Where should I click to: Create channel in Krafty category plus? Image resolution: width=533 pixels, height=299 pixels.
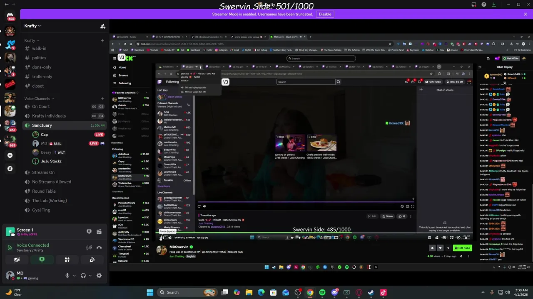pyautogui.click(x=102, y=40)
